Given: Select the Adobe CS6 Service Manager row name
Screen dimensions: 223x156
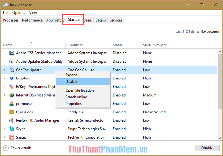Looking at the screenshot, I should click(x=38, y=53).
